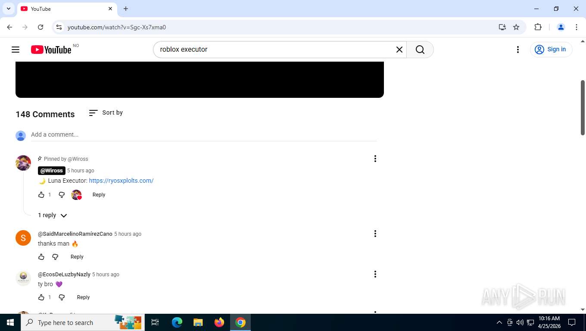This screenshot has height=331, width=586.
Task: Open the YouTube hamburger guide menu
Action: (x=16, y=50)
